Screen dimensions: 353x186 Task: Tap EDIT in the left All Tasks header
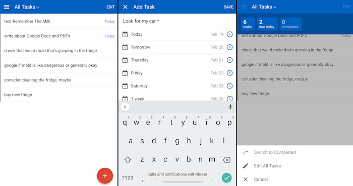pos(110,7)
